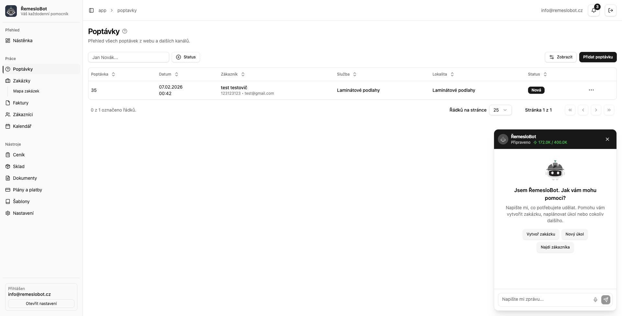Screen dimensions: 622x316
Task: Toggle sorting on the Status column
Action: 545,74
